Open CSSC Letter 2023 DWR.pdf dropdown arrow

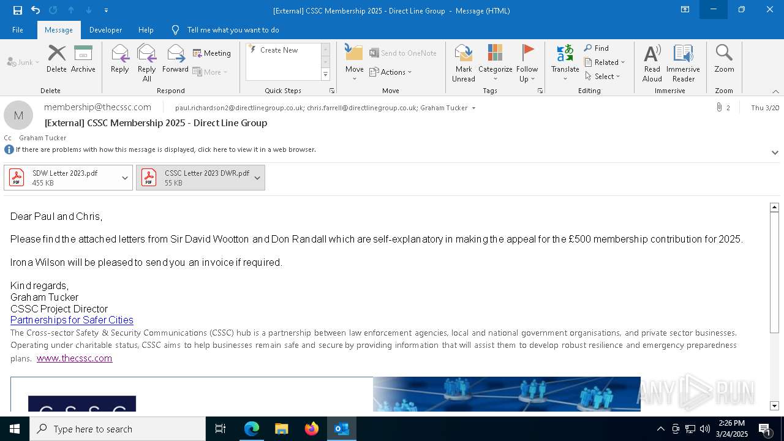pos(257,178)
